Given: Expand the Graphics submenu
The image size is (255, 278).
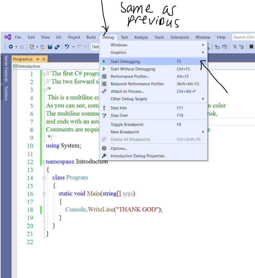Looking at the screenshot, I should point(153,52).
